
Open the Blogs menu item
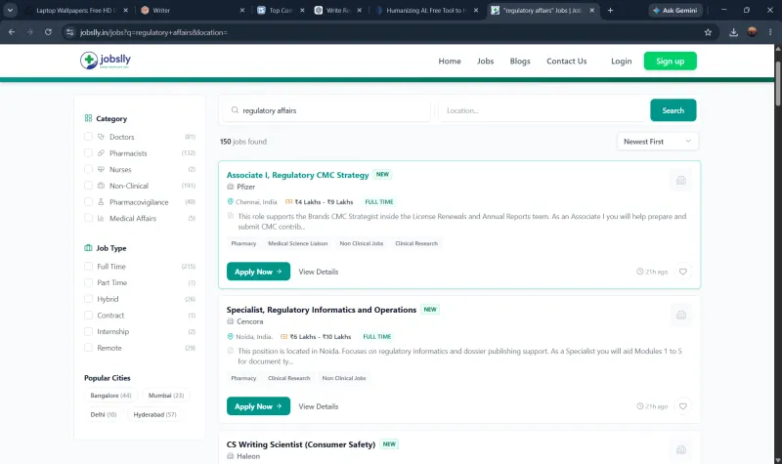pyautogui.click(x=520, y=62)
